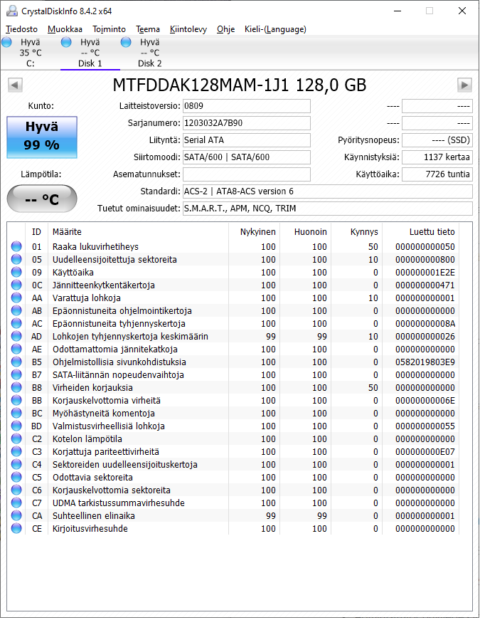Click the Siirtomoodi field SATA/600
This screenshot has height=620, width=480.
(247, 157)
